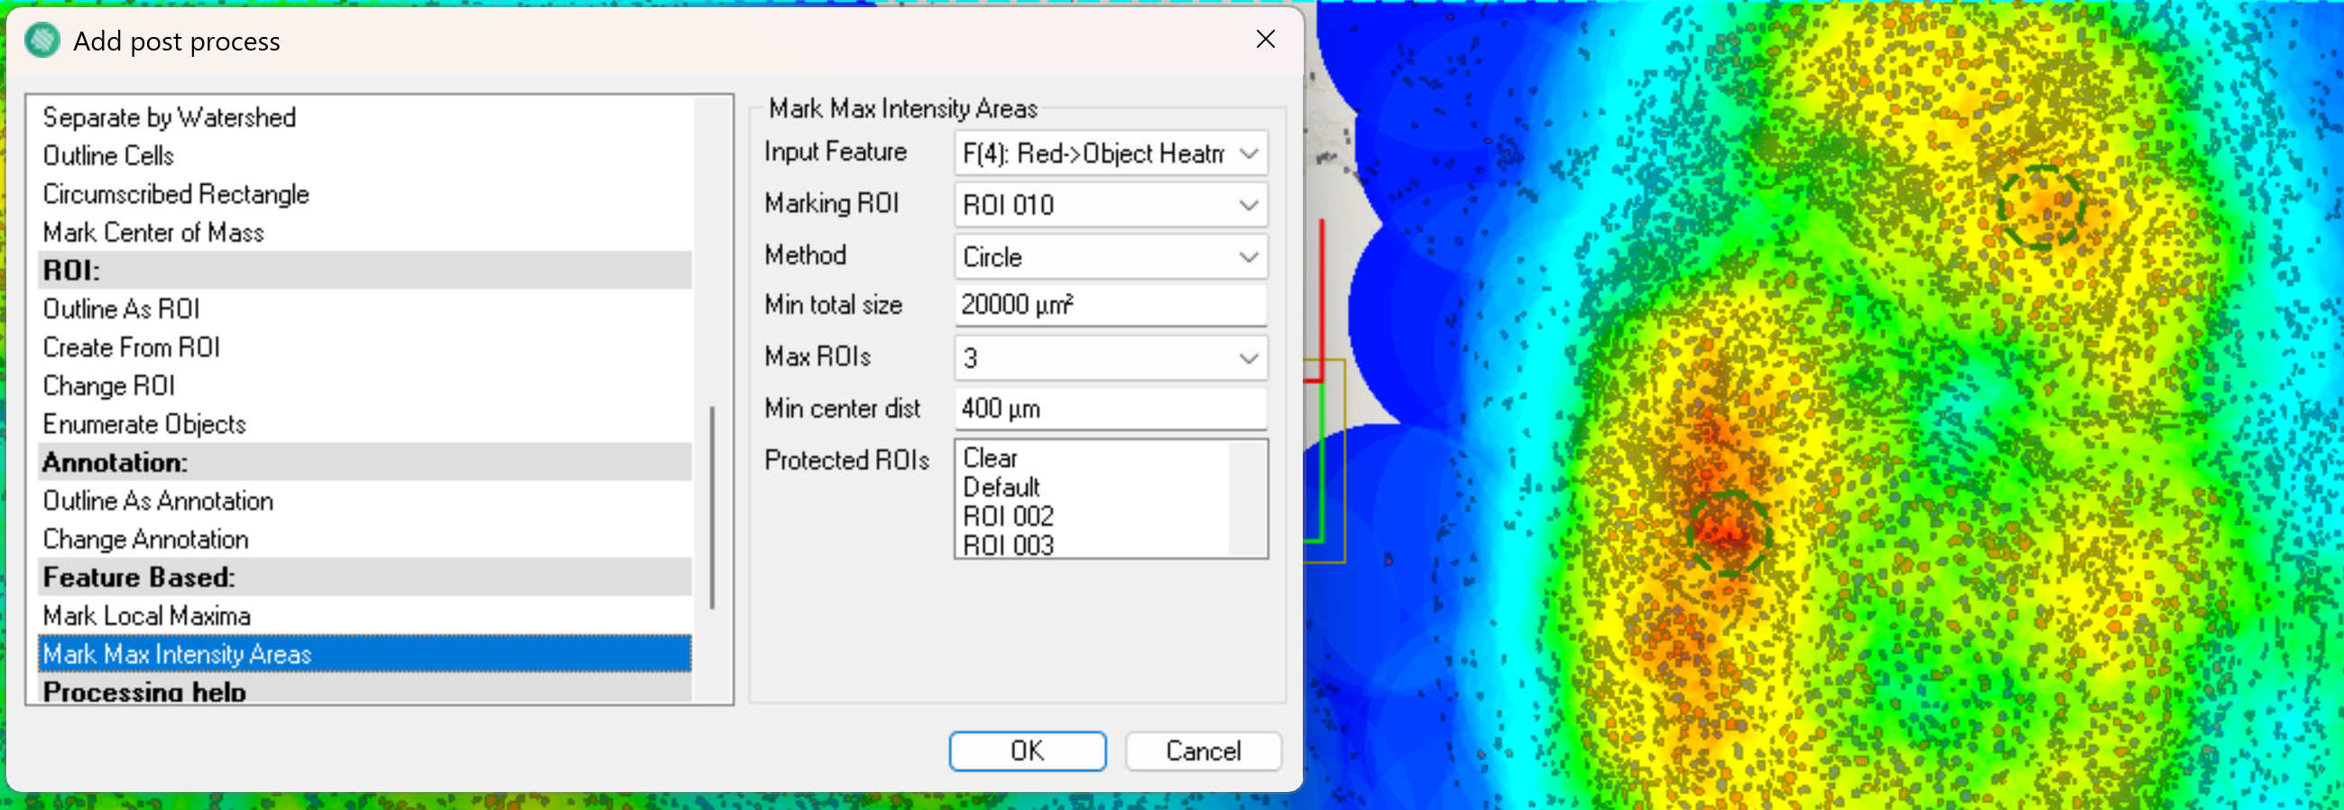
Task: Click the Cancel button
Action: [x=1203, y=750]
